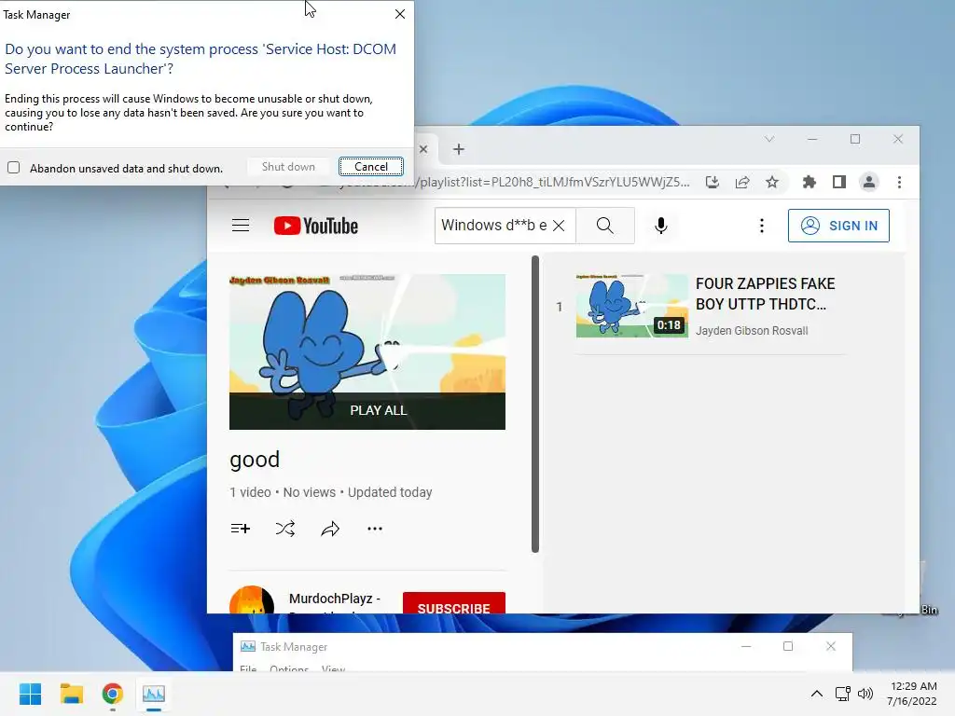This screenshot has height=716, width=955.
Task: Click the YouTube search magnifier button
Action: tap(604, 226)
